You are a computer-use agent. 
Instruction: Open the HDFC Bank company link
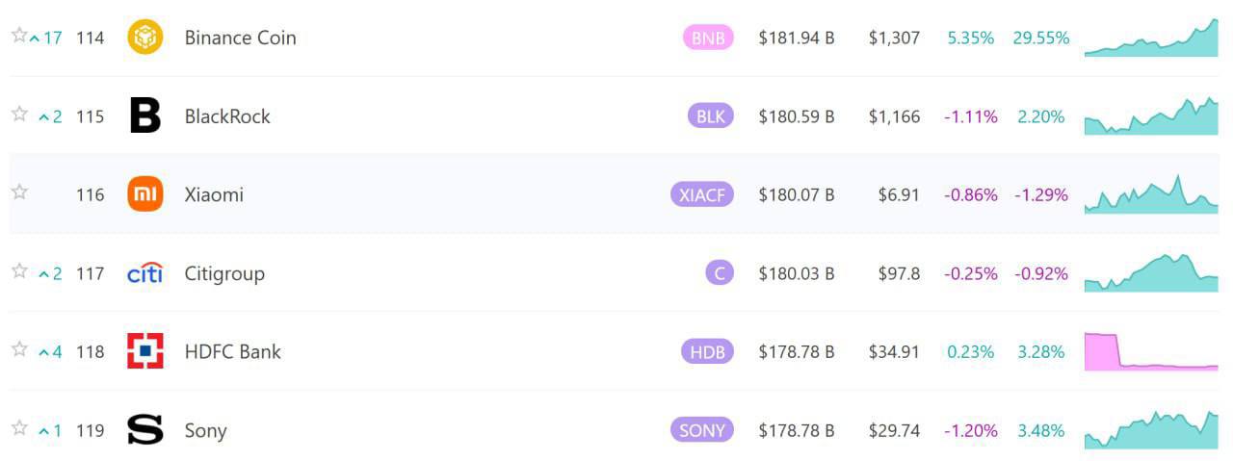click(232, 351)
